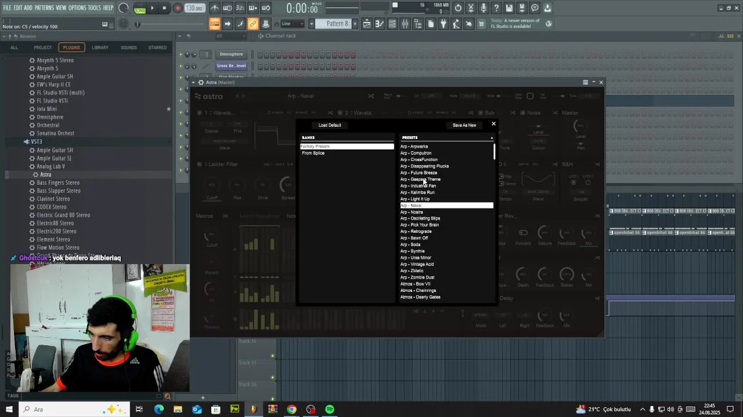743x417 pixels.
Task: Click the Omnisphere channel button
Action: click(231, 54)
